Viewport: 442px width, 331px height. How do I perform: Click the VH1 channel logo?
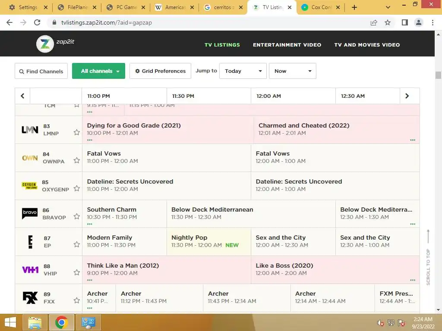point(30,270)
